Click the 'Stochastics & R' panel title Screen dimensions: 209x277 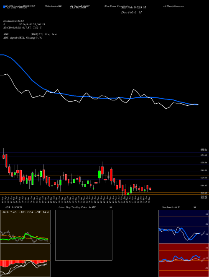171,207
